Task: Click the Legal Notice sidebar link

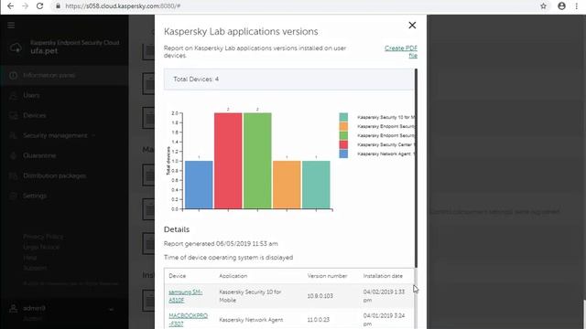Action: [x=41, y=248]
